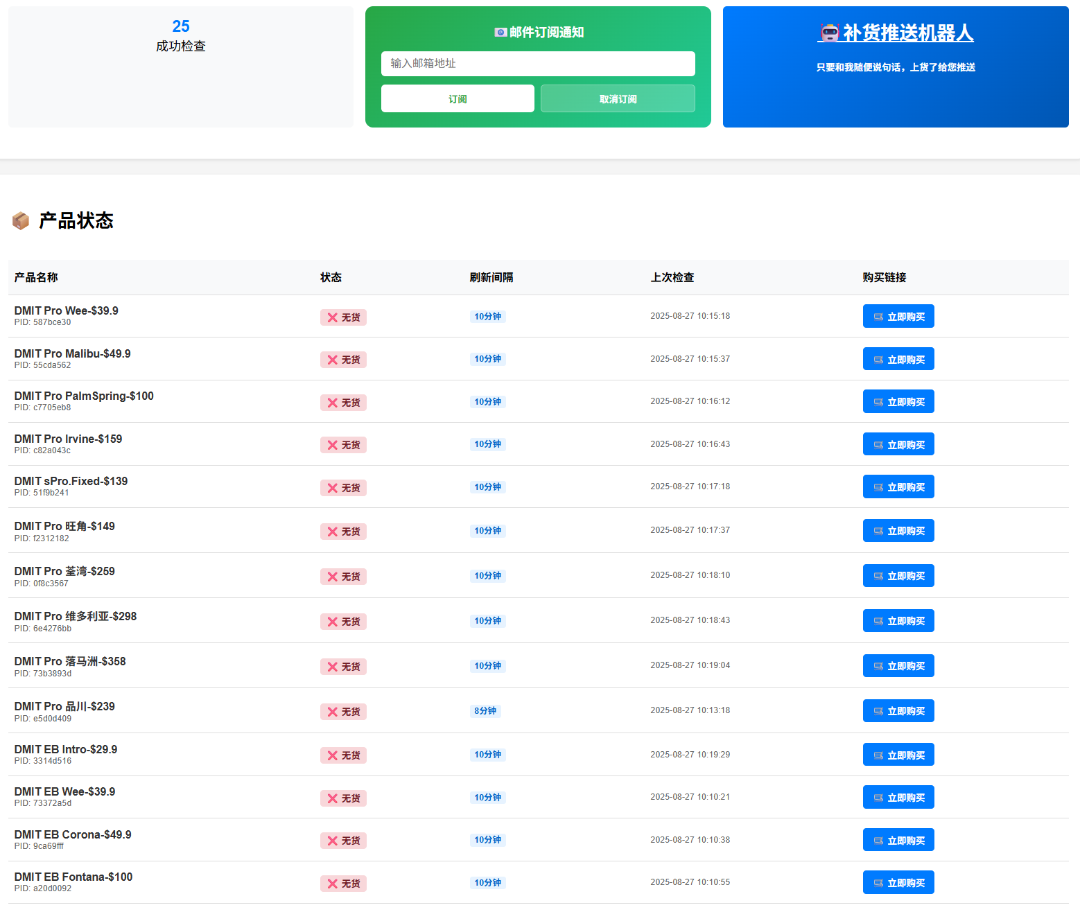The width and height of the screenshot is (1080, 912).
Task: Click the product name DMIT EB Corona-$49.9
Action: coord(73,834)
